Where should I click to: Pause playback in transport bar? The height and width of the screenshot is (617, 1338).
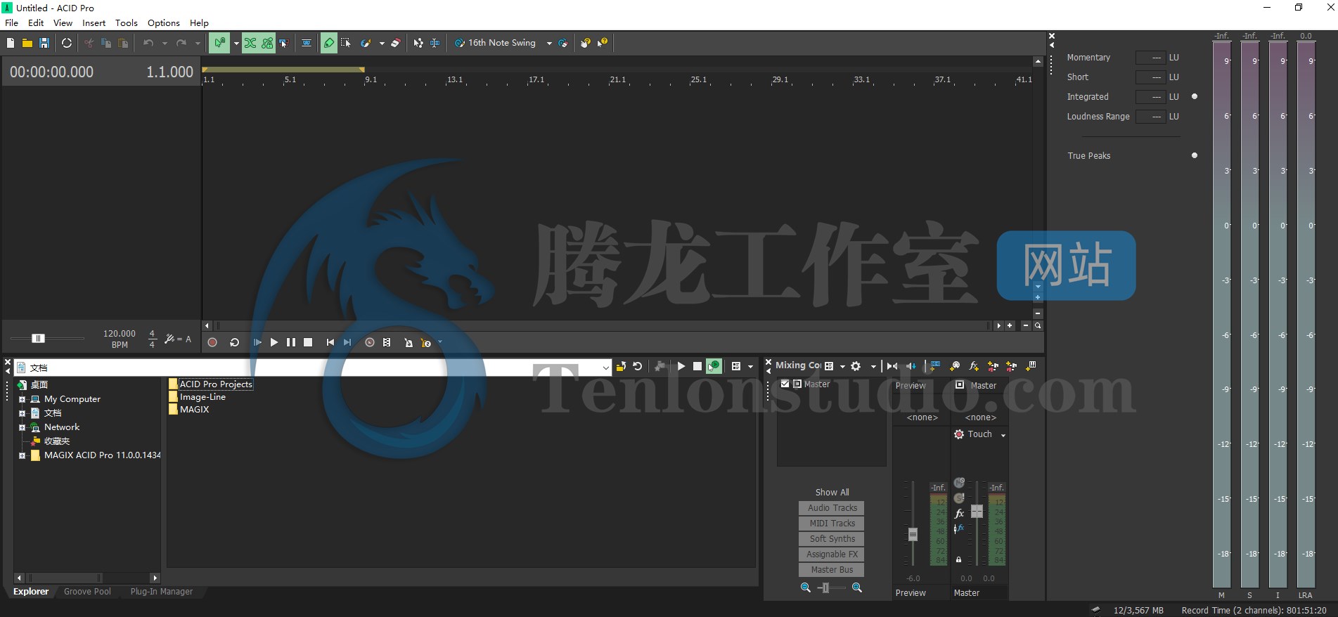pos(291,342)
